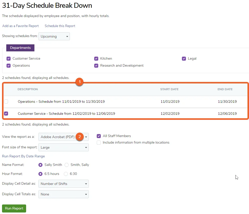Uncheck the Operations department checkbox

[9, 66]
